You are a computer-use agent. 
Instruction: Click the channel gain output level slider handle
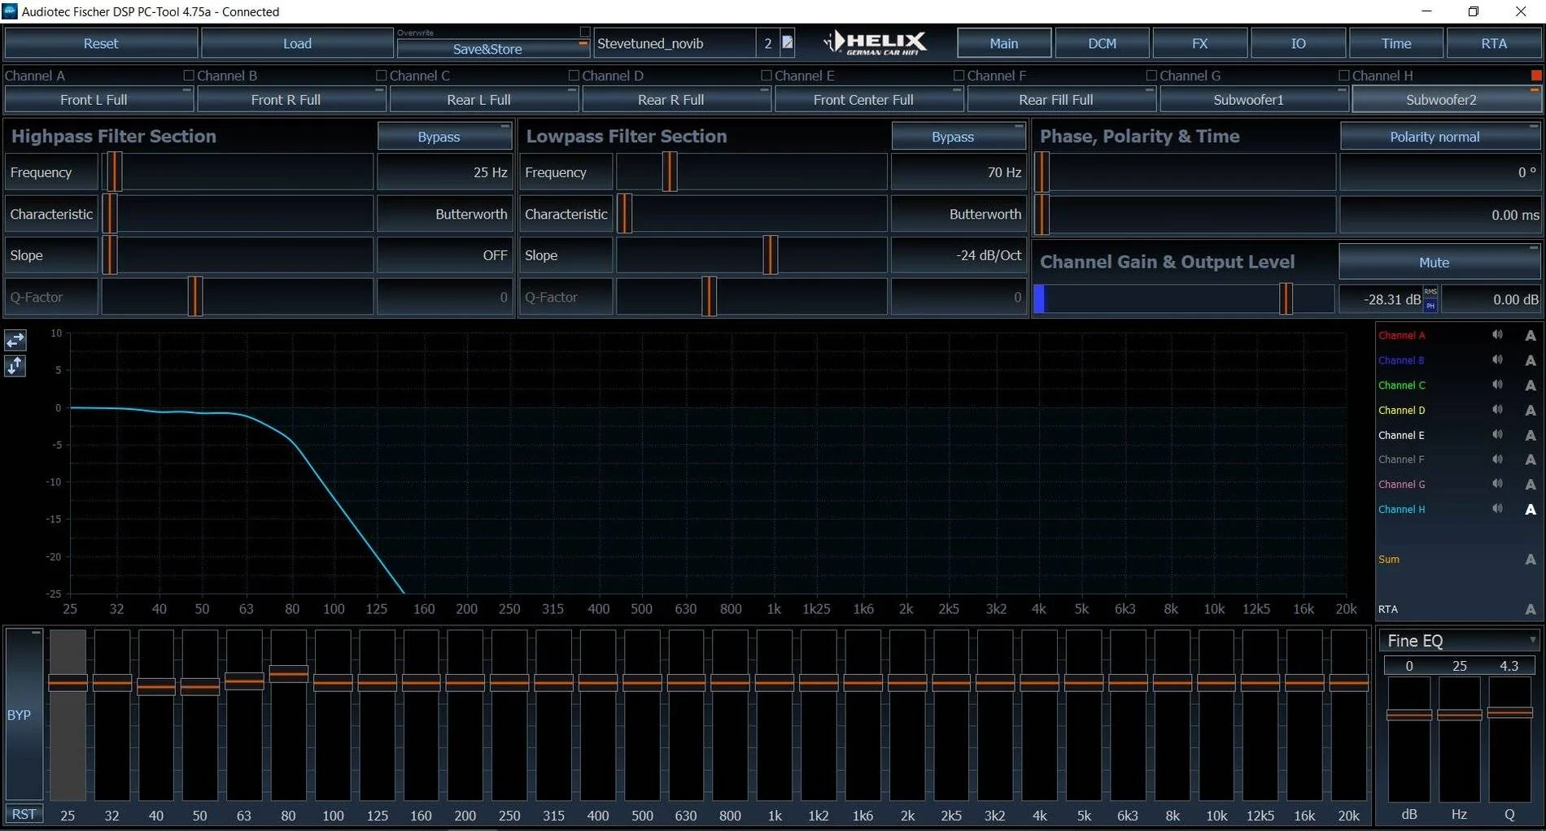(x=1286, y=298)
